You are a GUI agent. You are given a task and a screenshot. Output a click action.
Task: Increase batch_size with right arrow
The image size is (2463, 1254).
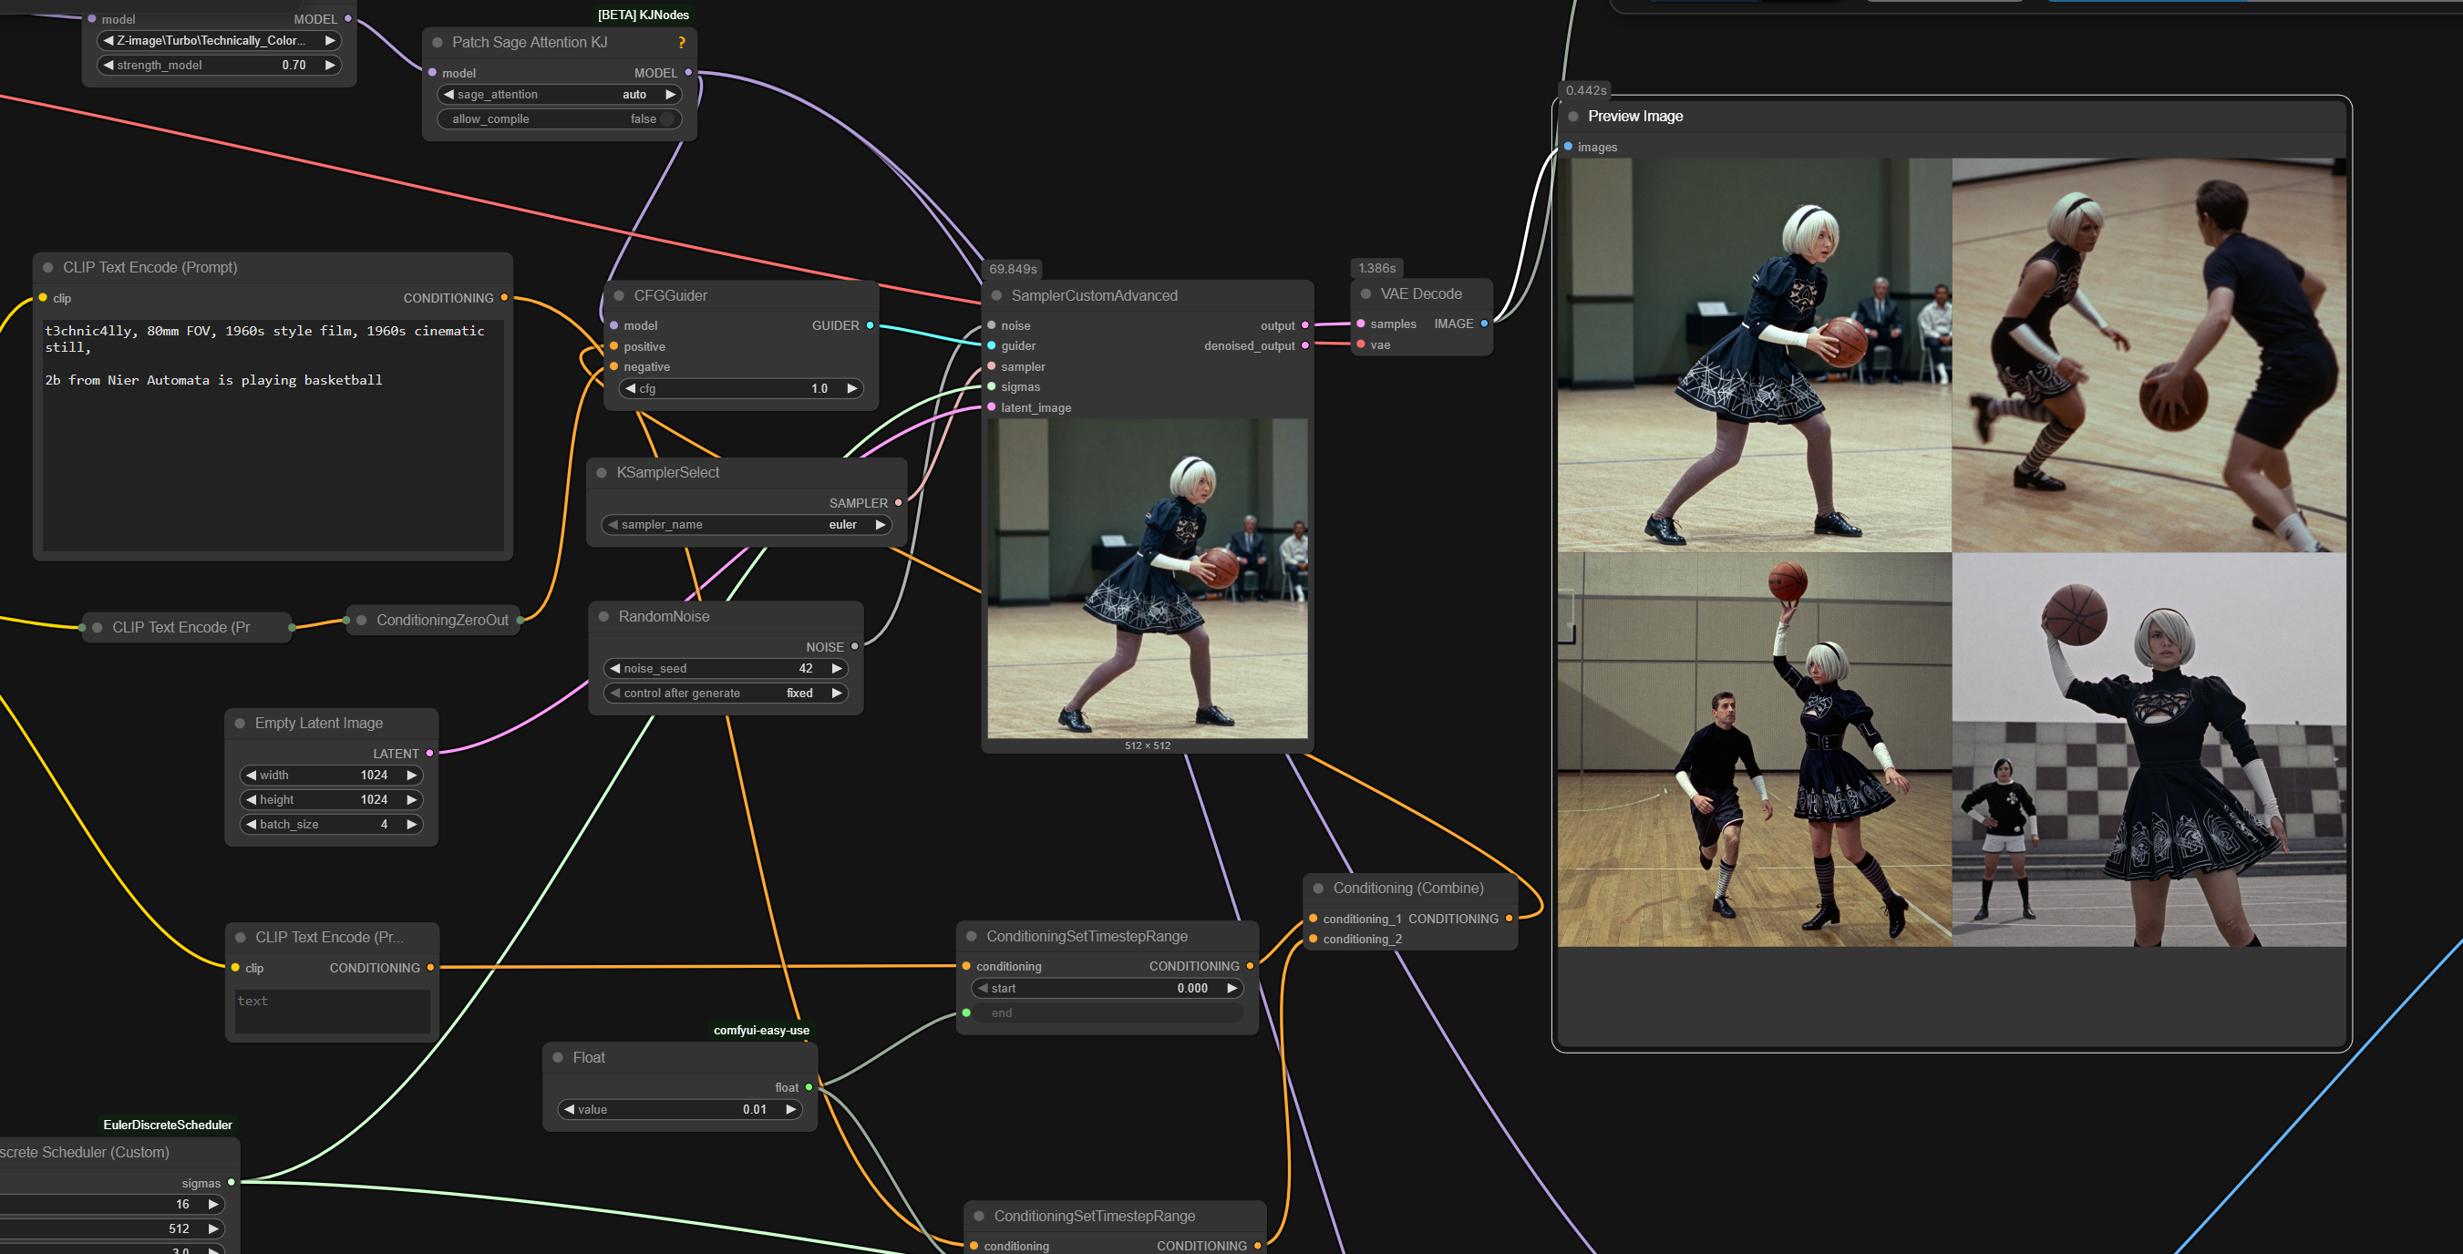pyautogui.click(x=411, y=824)
